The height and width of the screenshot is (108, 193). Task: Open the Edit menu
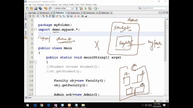coord(30,4)
